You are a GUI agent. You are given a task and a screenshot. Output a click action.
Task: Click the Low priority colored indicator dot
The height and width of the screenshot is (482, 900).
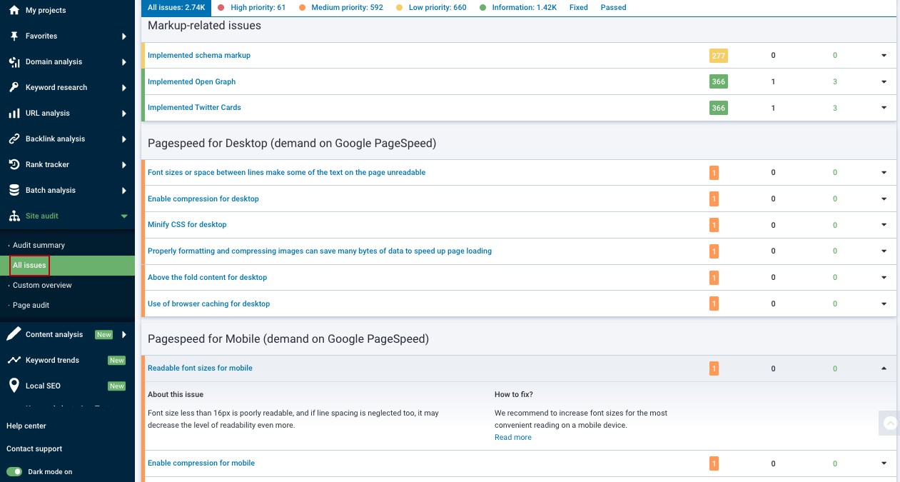[x=398, y=7]
